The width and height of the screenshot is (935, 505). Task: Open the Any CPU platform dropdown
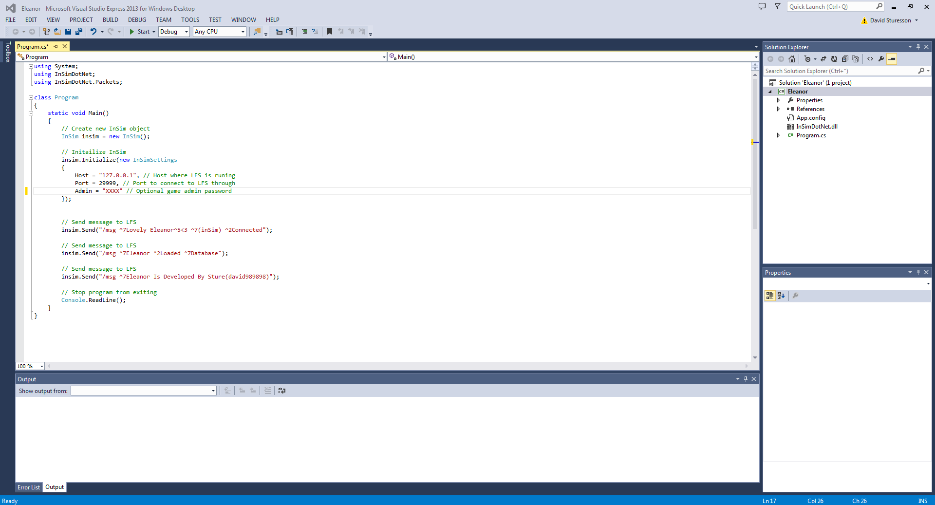point(243,32)
